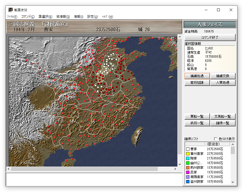Enable the 色分け表示 checkbox
Screen dimensions: 243x192
tap(216, 139)
